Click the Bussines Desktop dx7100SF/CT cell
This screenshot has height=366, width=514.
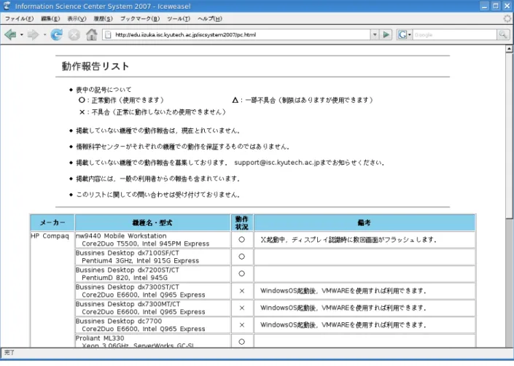click(x=153, y=257)
